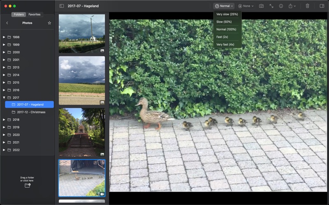Delete the item using the trash icon
Screen dimensions: 329x205
tap(307, 6)
